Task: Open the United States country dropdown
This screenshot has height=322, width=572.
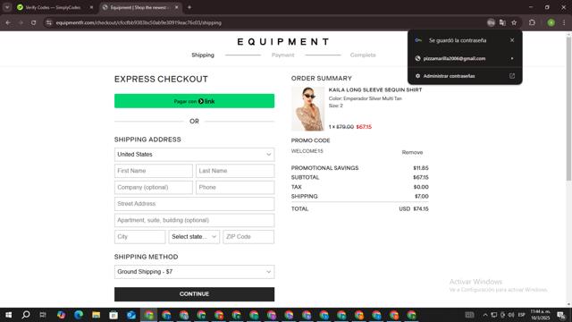Action: click(x=195, y=155)
